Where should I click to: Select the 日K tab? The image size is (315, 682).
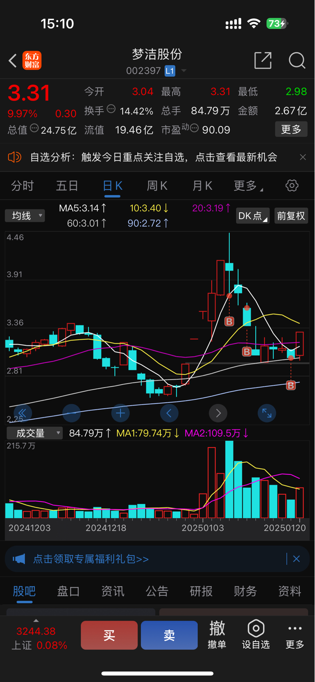pyautogui.click(x=112, y=186)
